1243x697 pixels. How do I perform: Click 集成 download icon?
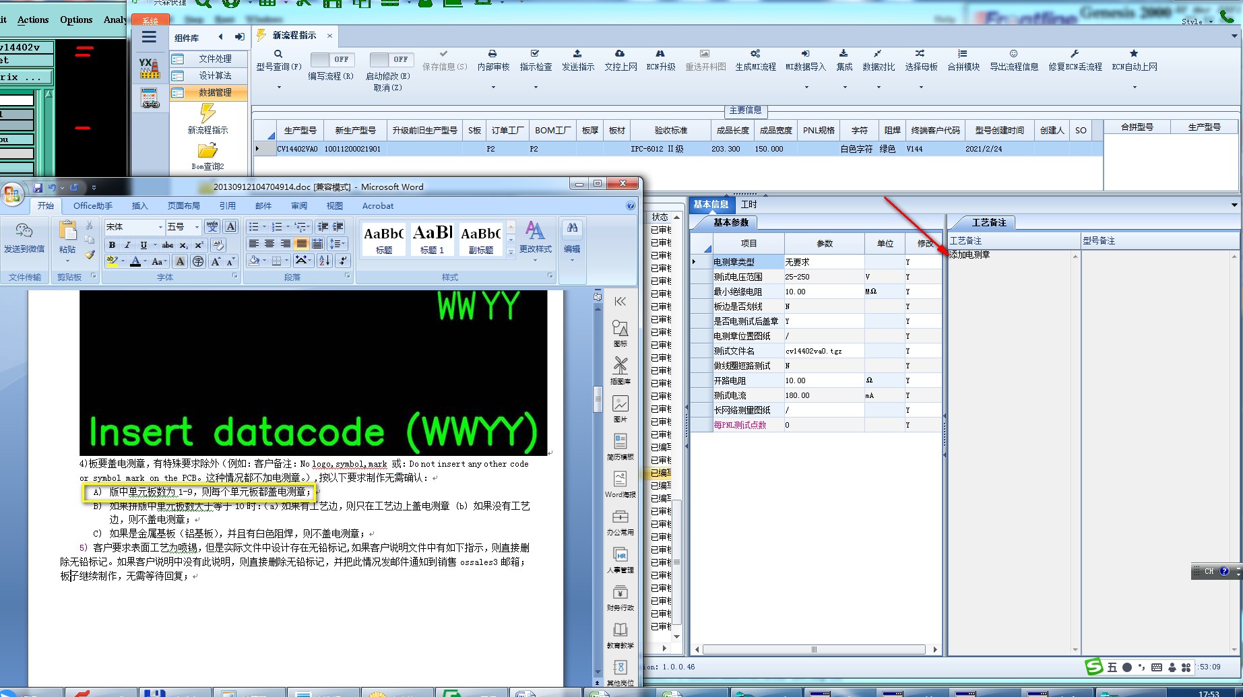tap(843, 54)
